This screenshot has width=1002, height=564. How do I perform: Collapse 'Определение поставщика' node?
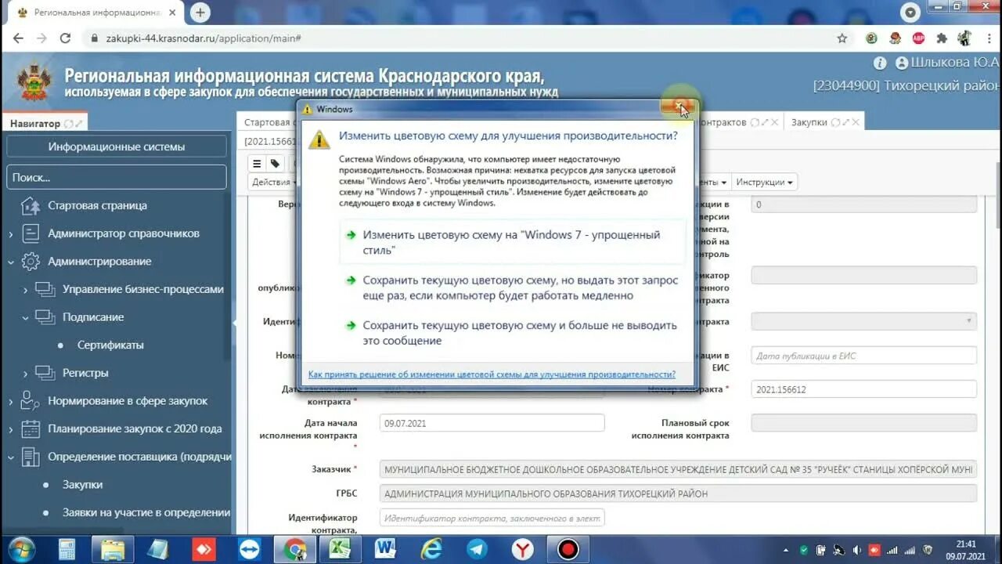[x=10, y=457]
